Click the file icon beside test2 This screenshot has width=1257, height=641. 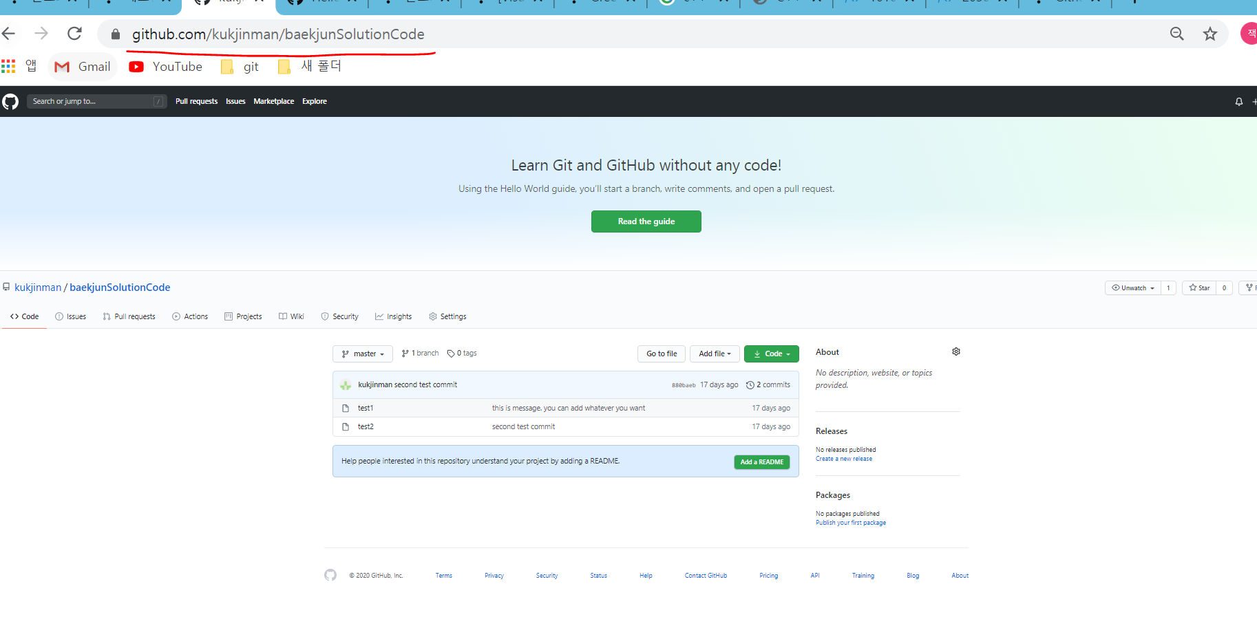click(x=346, y=427)
